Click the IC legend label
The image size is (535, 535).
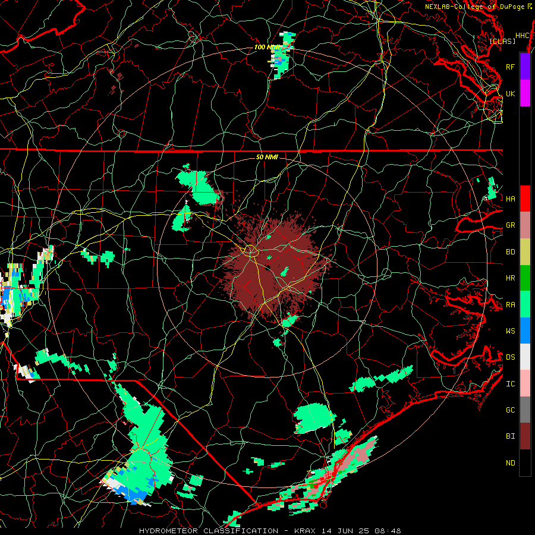coord(510,384)
